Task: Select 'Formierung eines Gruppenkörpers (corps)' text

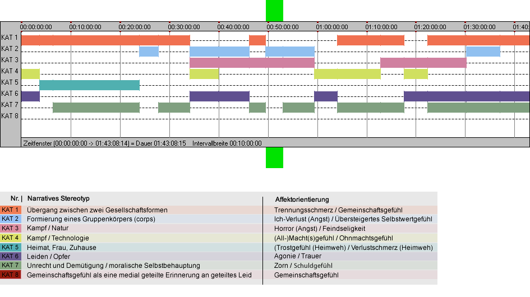Action: [91, 219]
